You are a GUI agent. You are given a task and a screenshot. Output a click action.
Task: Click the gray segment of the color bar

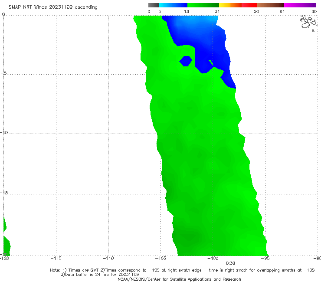(x=154, y=5)
